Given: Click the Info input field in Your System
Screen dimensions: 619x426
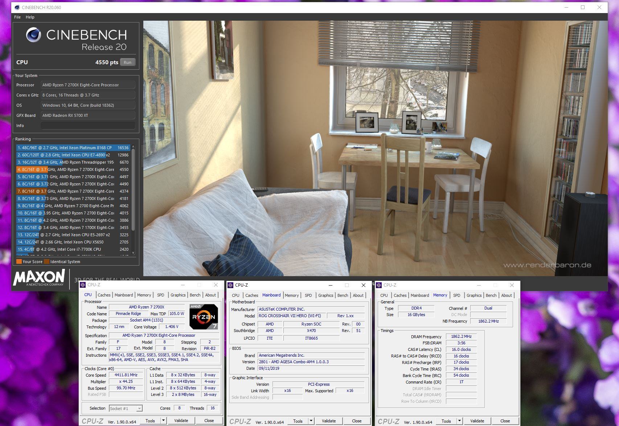Looking at the screenshot, I should (87, 126).
